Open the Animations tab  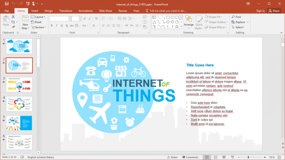[85, 11]
